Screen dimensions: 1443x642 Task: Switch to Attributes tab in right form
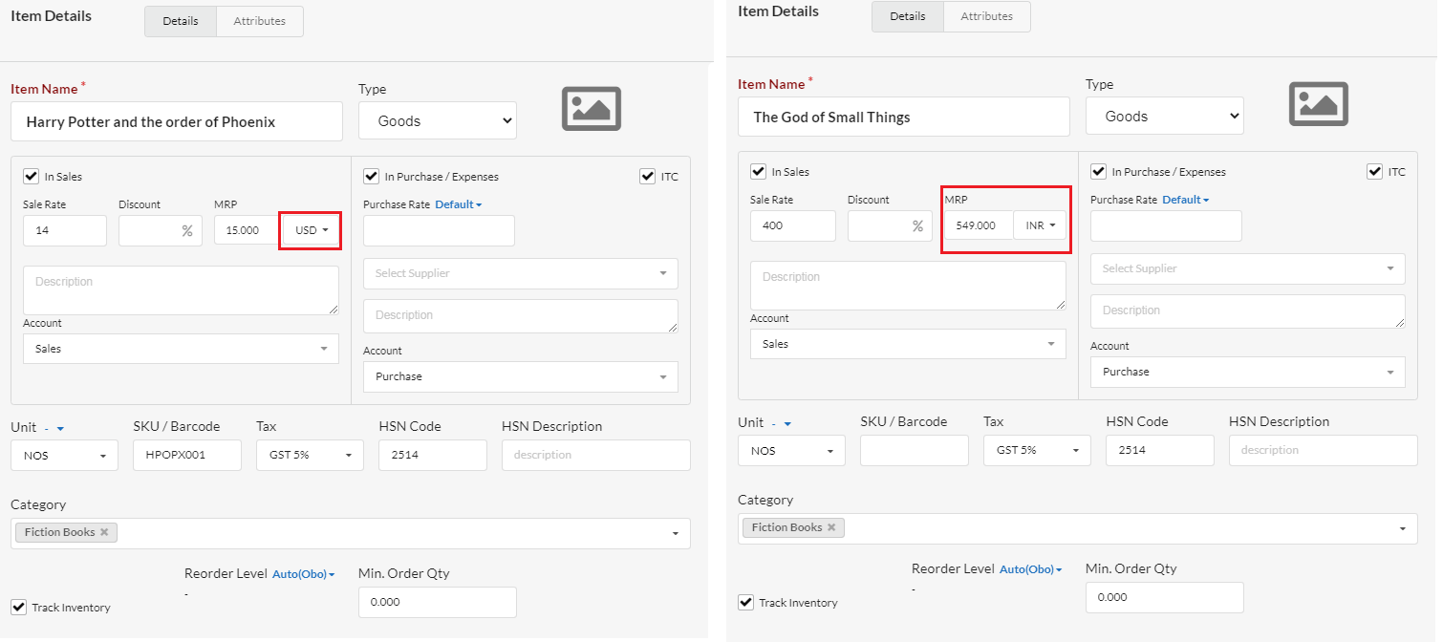[987, 16]
